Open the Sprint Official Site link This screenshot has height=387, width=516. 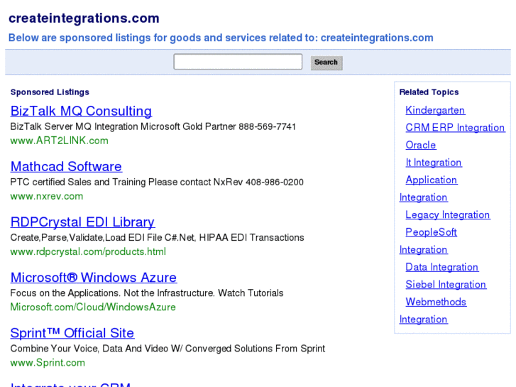click(x=72, y=333)
